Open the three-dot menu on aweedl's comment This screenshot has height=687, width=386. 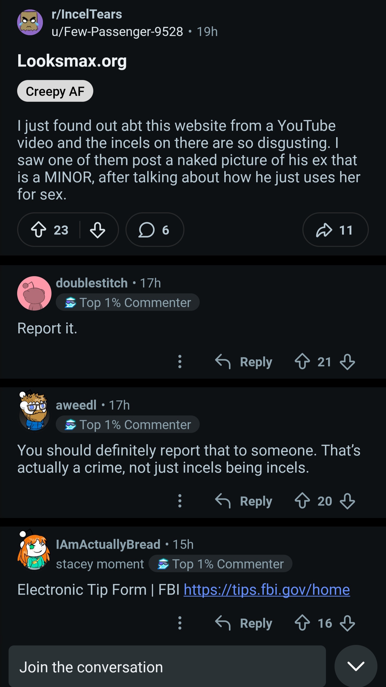click(x=180, y=501)
